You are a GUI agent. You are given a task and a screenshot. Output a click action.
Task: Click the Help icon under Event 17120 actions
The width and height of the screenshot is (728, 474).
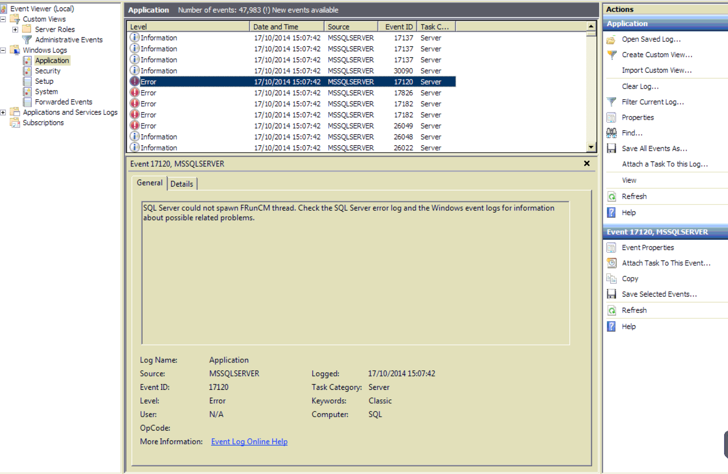[x=611, y=327]
